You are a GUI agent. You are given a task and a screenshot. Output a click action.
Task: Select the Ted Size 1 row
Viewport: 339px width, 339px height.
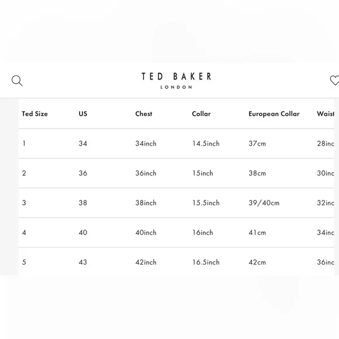[176, 143]
